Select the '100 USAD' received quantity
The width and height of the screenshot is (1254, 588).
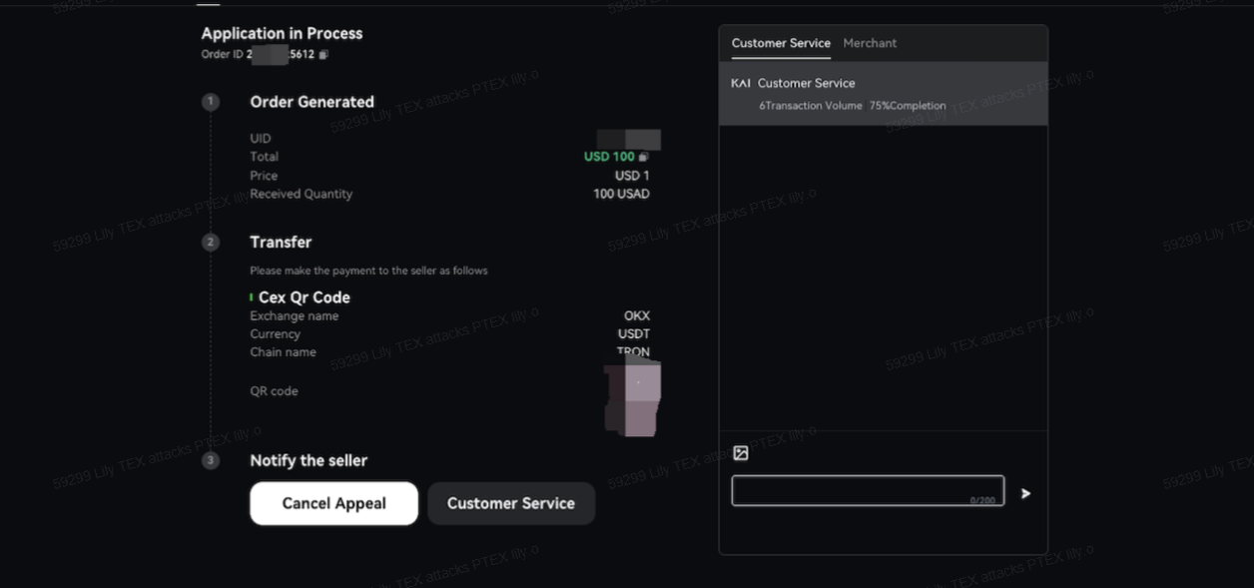(x=621, y=194)
